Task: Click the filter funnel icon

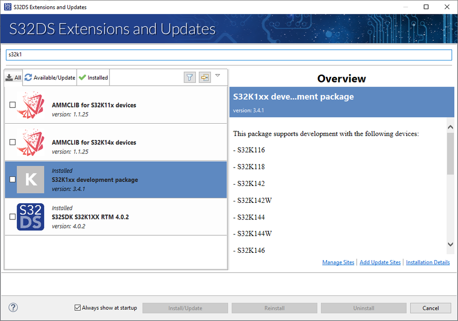Action: point(189,77)
